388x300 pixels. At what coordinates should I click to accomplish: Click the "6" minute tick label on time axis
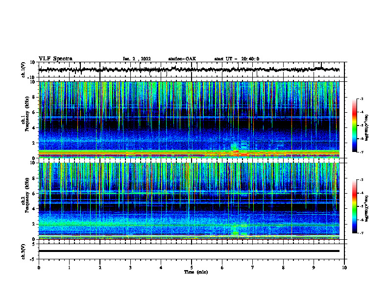(222, 268)
